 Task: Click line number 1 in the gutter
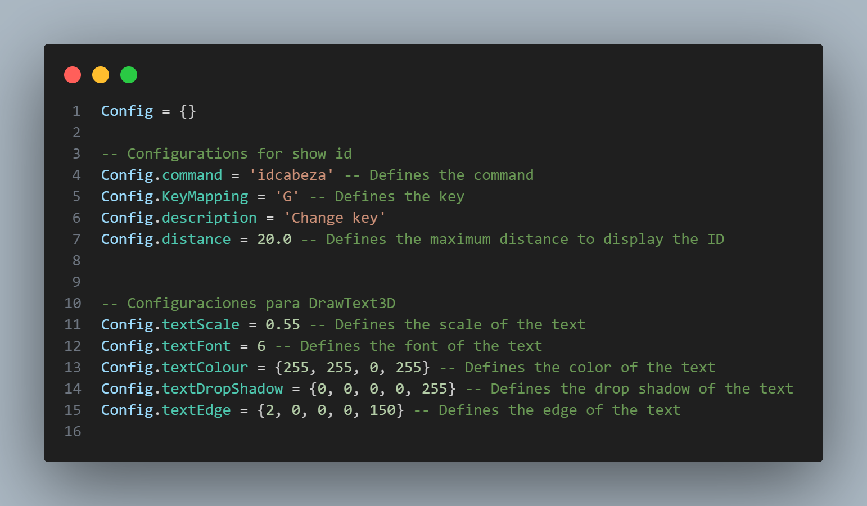pyautogui.click(x=76, y=111)
